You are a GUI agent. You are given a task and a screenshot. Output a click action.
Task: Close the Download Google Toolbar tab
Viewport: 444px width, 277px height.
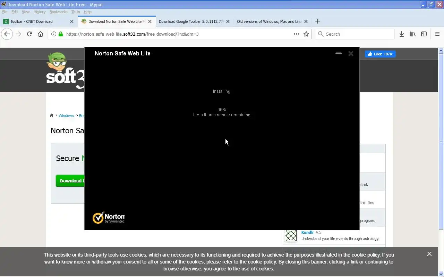(228, 21)
